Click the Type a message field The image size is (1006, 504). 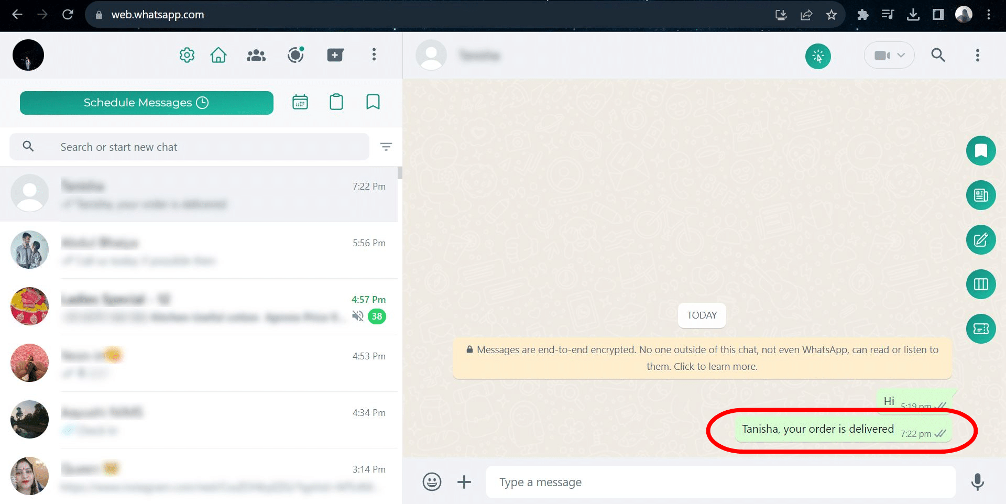pyautogui.click(x=720, y=482)
